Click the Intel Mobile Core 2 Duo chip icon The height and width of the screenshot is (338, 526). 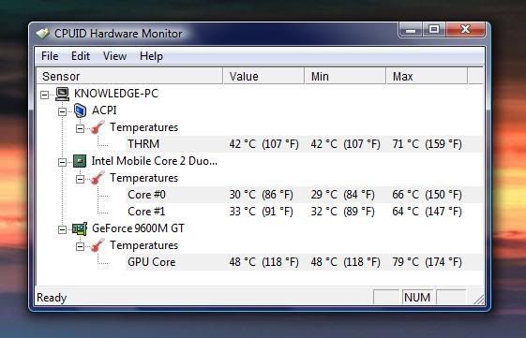[80, 161]
